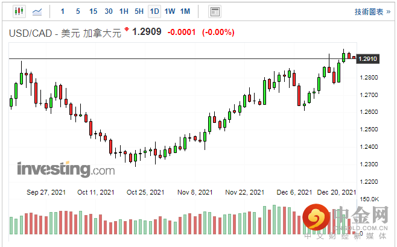The width and height of the screenshot is (397, 247).
Task: Switch to the 5H timeframe
Action: (x=139, y=11)
